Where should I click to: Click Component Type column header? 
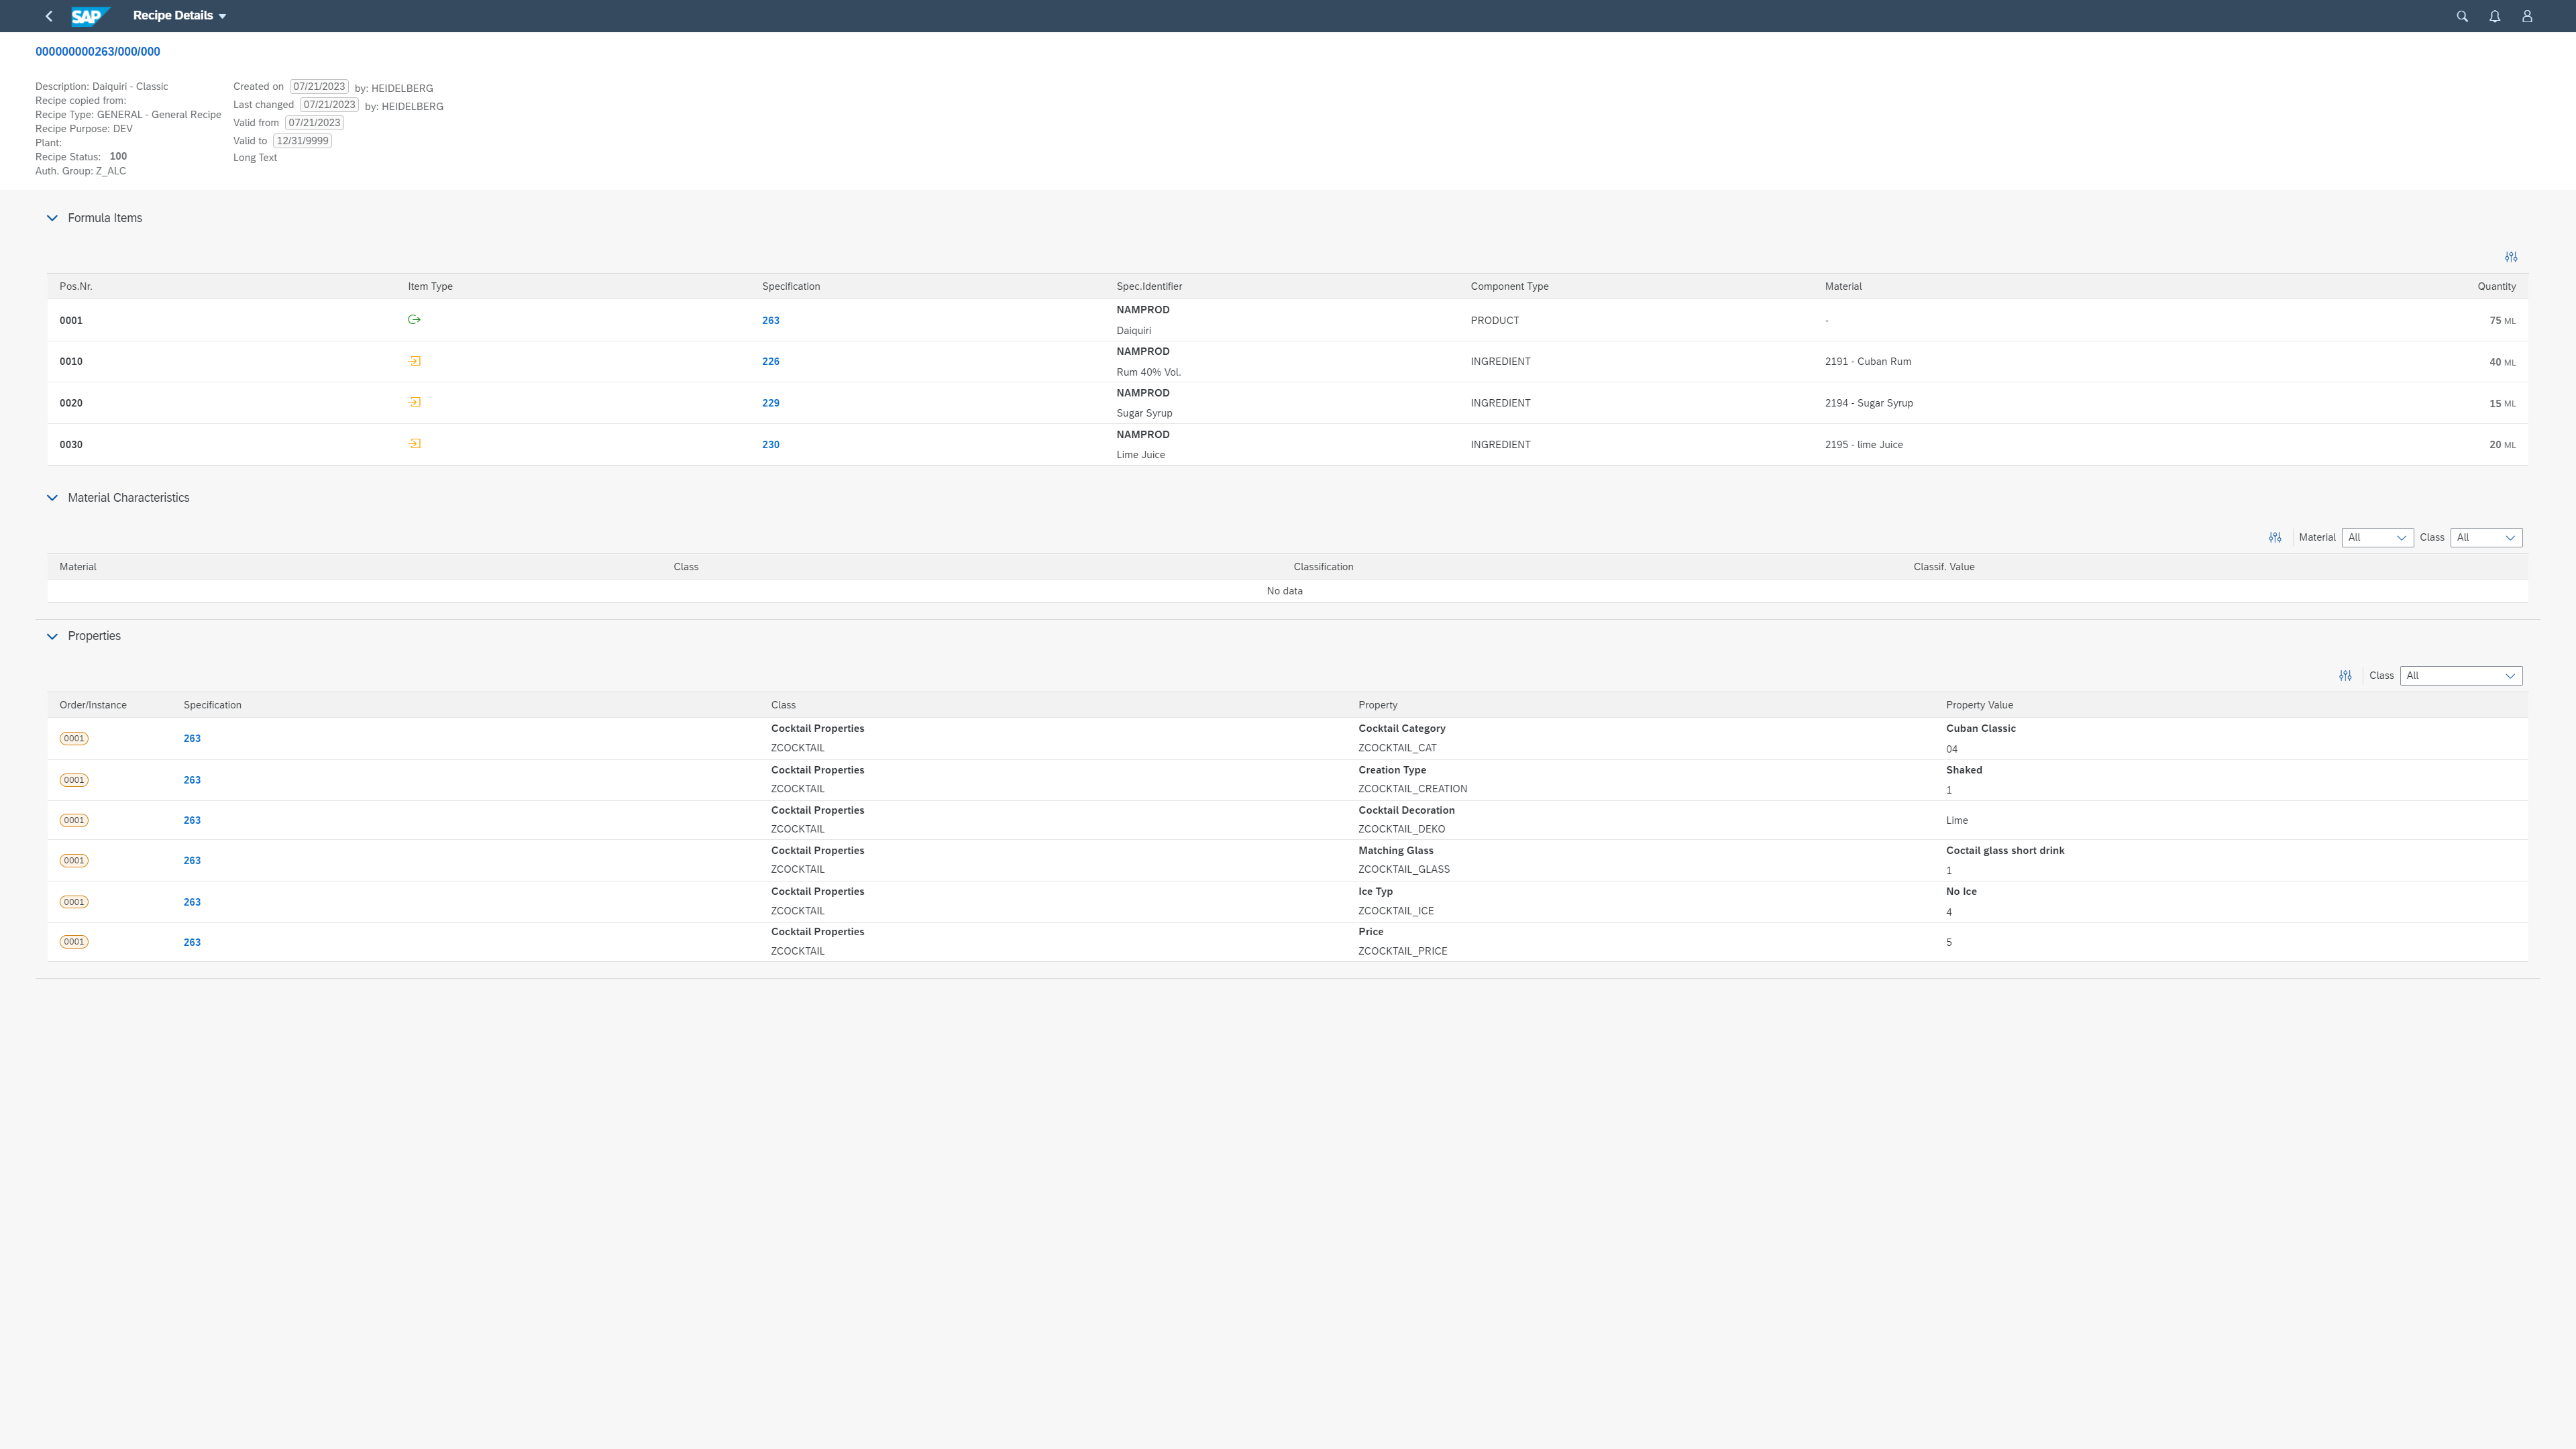click(1509, 287)
